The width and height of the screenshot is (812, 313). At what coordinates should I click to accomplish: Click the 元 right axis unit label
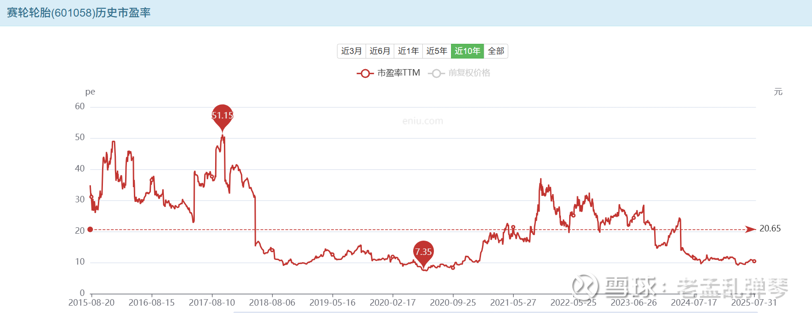point(778,92)
